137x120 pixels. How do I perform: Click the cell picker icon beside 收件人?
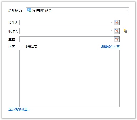(x=117, y=31)
